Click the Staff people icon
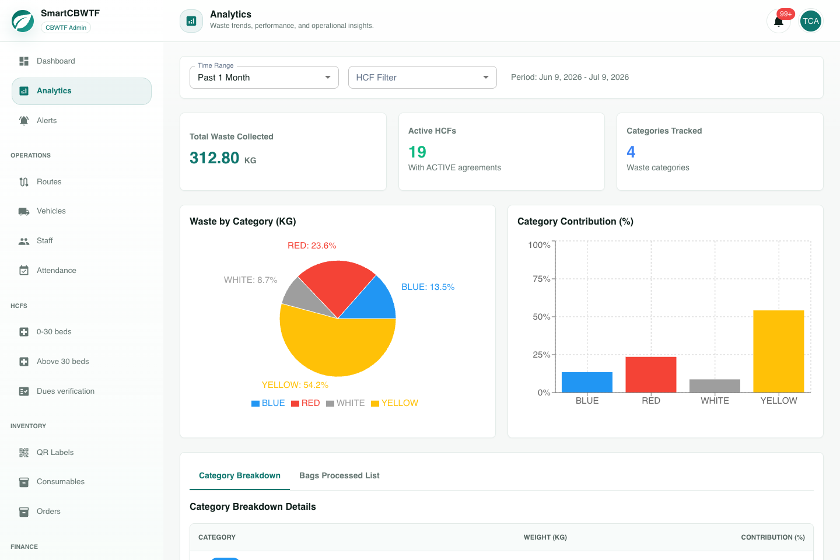840x560 pixels. coord(24,241)
